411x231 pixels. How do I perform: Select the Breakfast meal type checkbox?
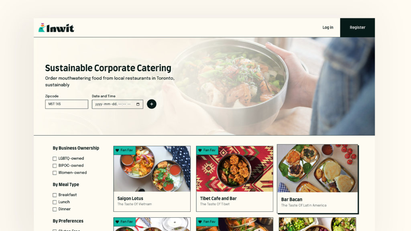pyautogui.click(x=55, y=195)
